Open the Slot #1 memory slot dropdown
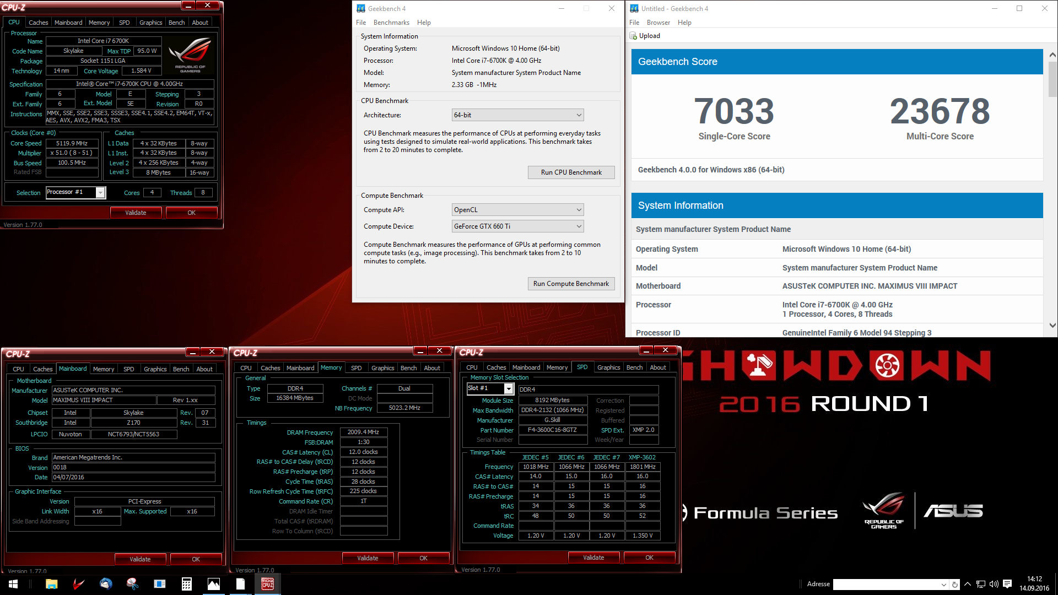 [509, 389]
